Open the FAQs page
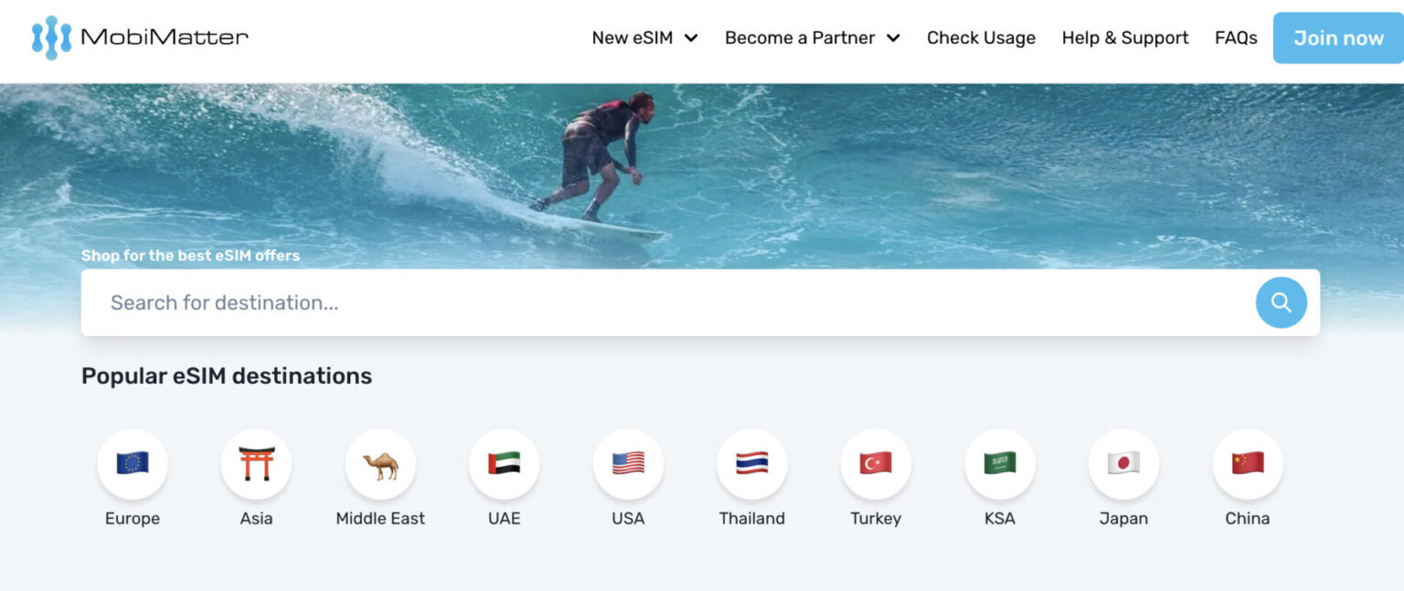 [1236, 37]
